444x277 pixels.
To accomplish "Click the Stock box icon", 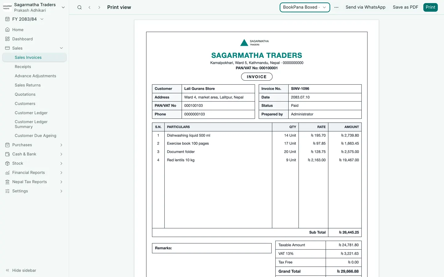I will [7, 163].
